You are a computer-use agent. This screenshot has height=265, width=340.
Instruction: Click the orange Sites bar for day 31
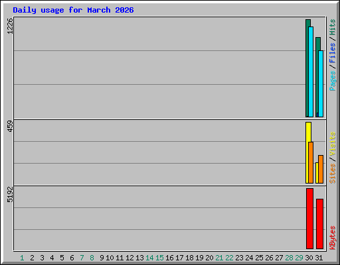coord(321,169)
